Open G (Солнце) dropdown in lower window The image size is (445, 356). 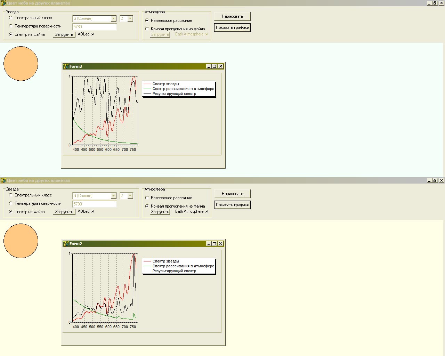click(x=113, y=196)
